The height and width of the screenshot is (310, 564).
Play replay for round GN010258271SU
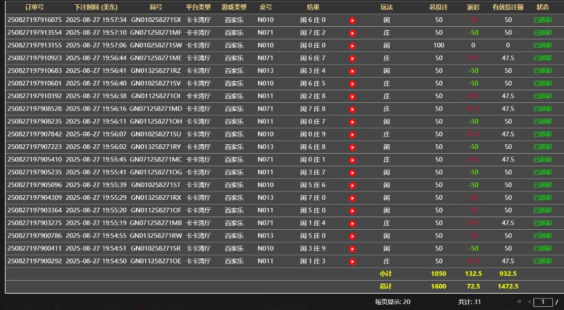pos(352,135)
